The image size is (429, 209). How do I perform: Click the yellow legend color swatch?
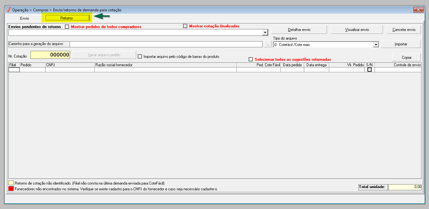click(11, 183)
